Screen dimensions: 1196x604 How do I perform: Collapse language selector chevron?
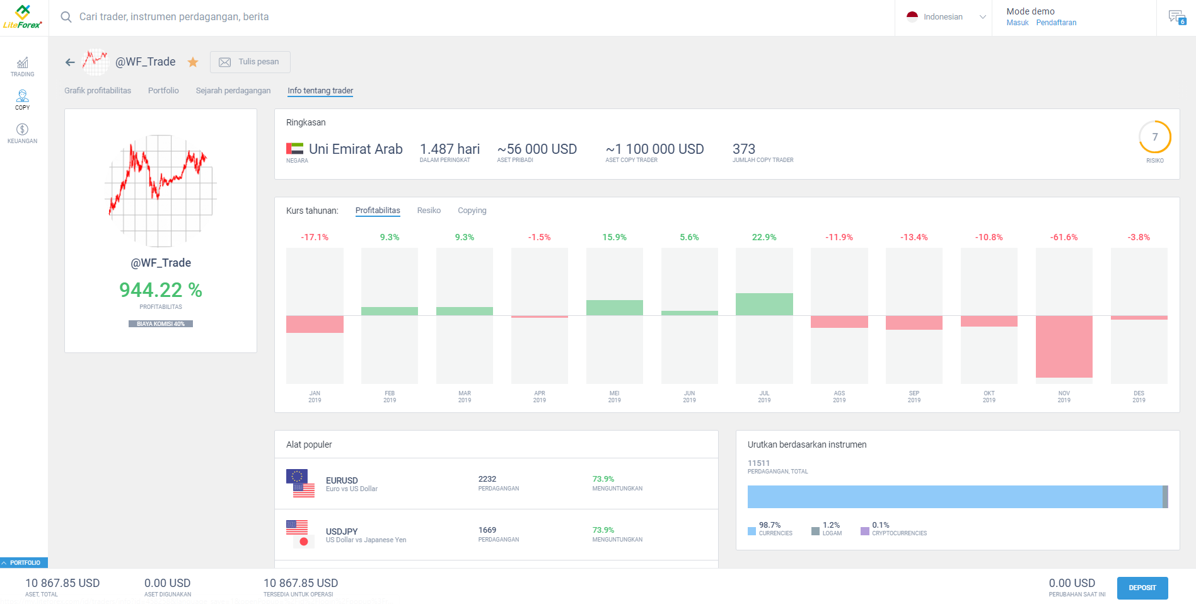pos(982,18)
